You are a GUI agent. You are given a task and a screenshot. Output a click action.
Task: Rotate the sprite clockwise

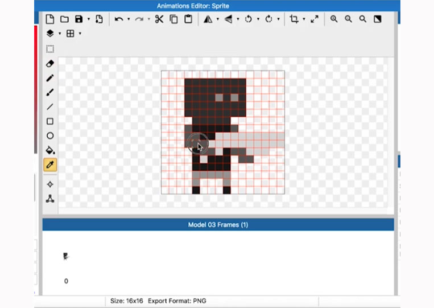[268, 19]
